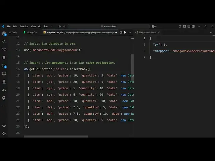Click the unsaved dot on playground tab
This screenshot has height=161, width=215.
point(116,33)
